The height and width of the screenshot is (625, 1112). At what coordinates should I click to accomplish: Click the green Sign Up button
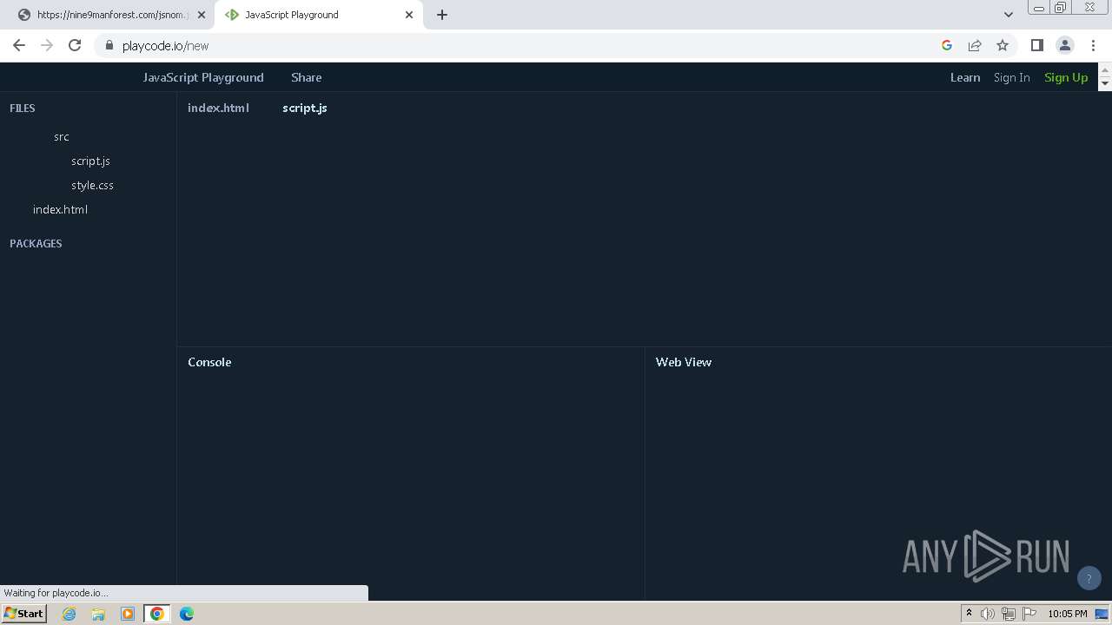tap(1066, 77)
